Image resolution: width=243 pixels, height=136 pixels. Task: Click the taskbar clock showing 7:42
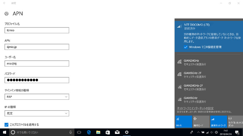click(226, 132)
